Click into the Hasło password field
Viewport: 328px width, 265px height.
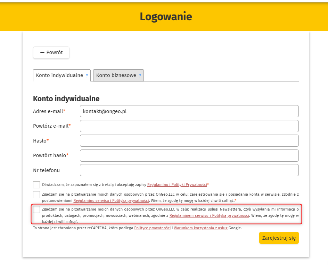189,141
